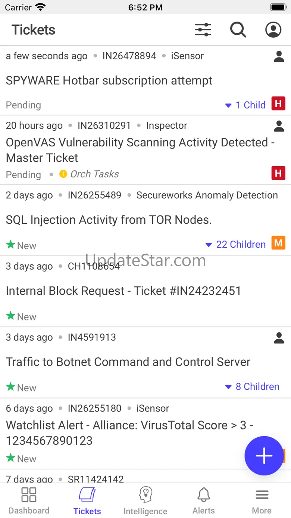This screenshot has width=291, height=518.
Task: Tap the search magnifier icon
Action: coord(238,30)
